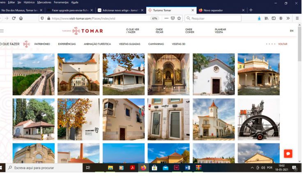This screenshot has width=308, height=176.
Task: Open the Histórico menu
Action: (29, 2)
